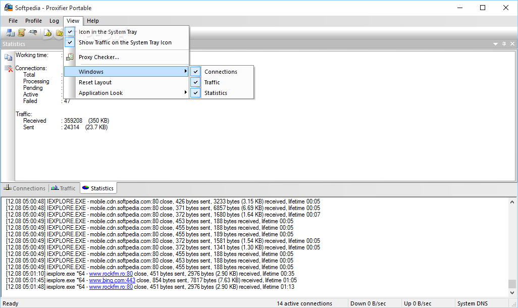Click the clear statistics red X icon
The width and height of the screenshot is (518, 308).
8,68
